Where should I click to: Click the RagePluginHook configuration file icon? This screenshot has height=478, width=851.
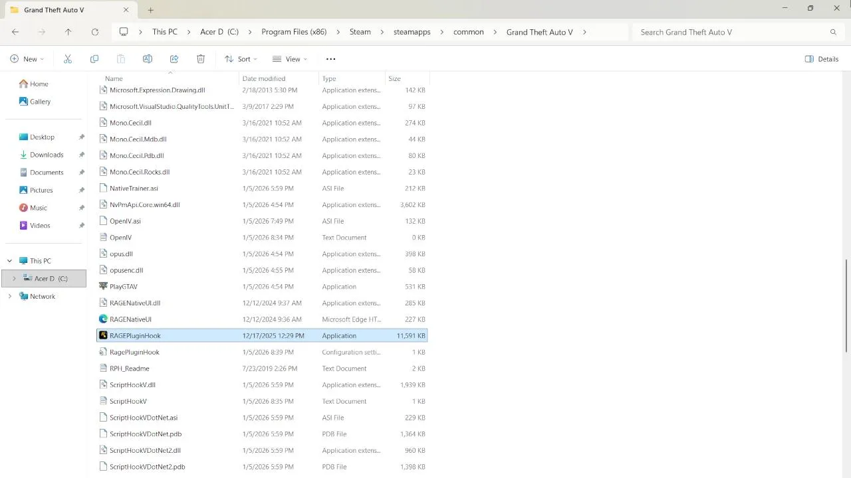[x=103, y=352]
